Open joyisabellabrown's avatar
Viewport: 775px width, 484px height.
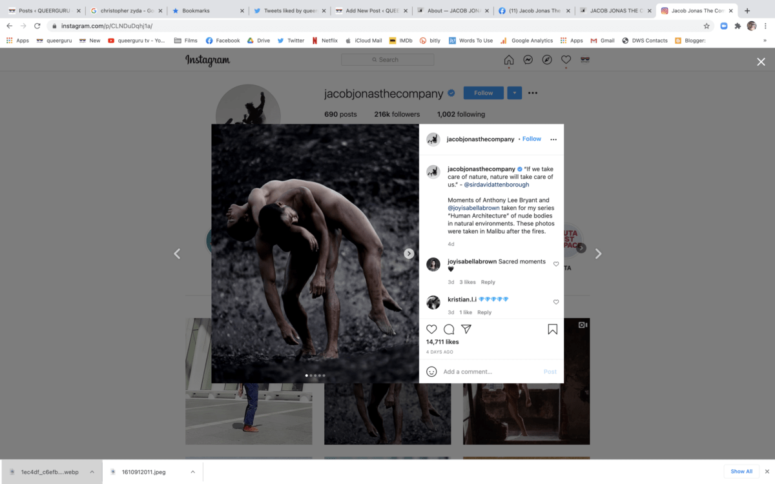[x=433, y=264]
